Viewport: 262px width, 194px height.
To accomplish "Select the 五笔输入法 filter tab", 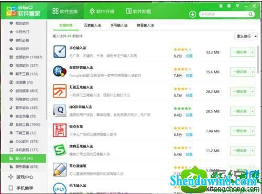I will click(92, 26).
